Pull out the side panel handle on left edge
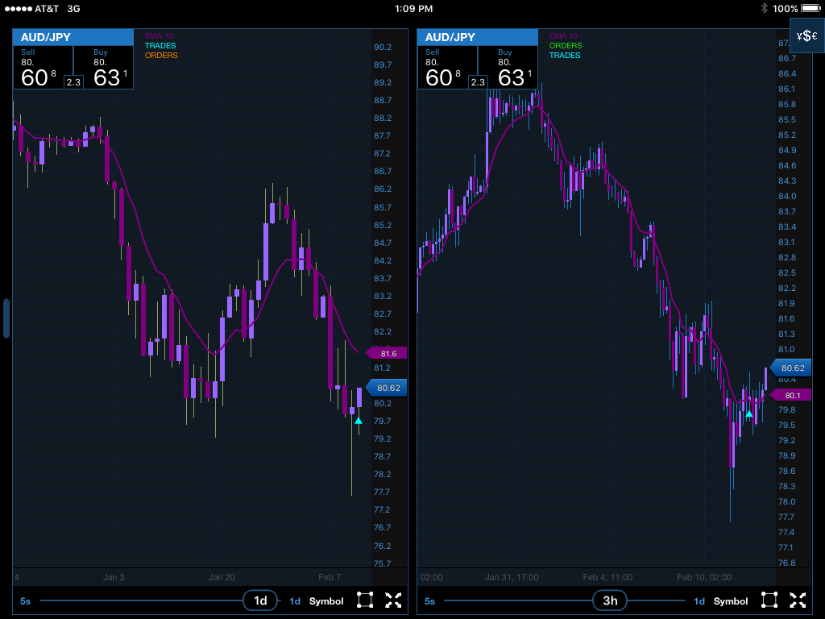This screenshot has width=825, height=619. (x=6, y=318)
